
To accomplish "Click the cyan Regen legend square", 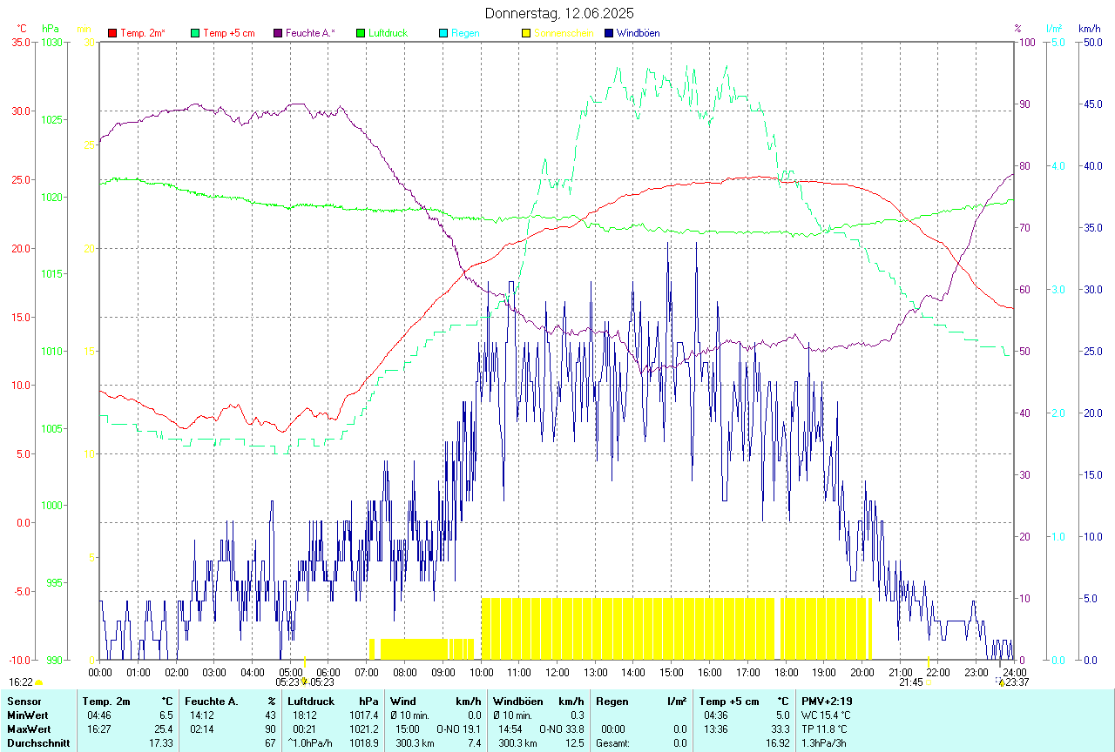I will point(443,33).
